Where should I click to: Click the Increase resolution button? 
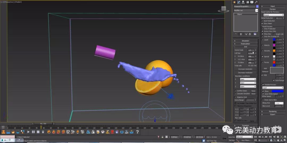point(245,69)
